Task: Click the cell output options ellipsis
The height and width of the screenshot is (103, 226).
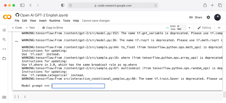Action: click(16, 41)
